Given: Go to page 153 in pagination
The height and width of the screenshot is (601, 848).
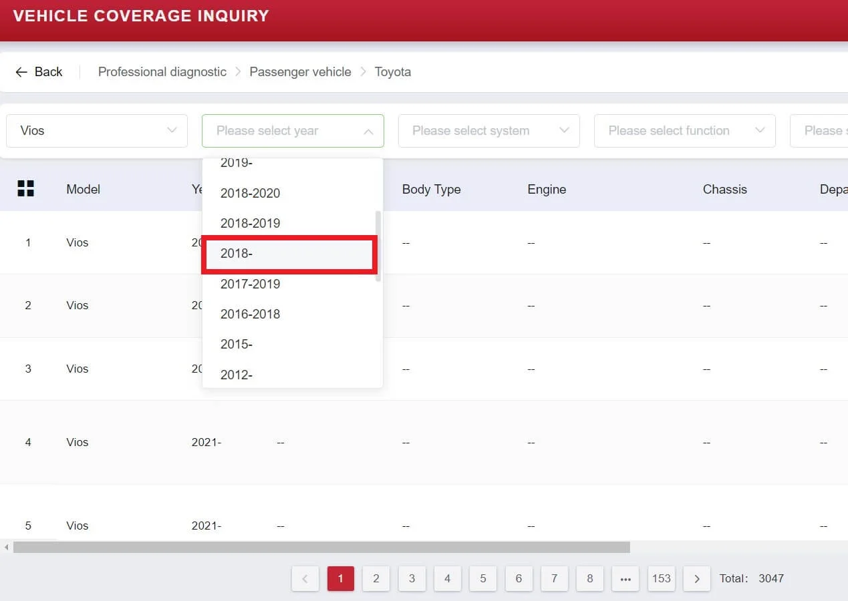Looking at the screenshot, I should [661, 579].
